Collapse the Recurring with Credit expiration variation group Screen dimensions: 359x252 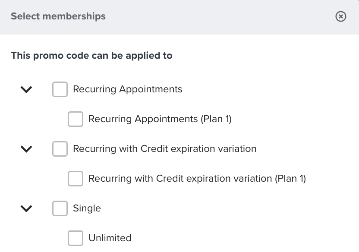(x=26, y=149)
